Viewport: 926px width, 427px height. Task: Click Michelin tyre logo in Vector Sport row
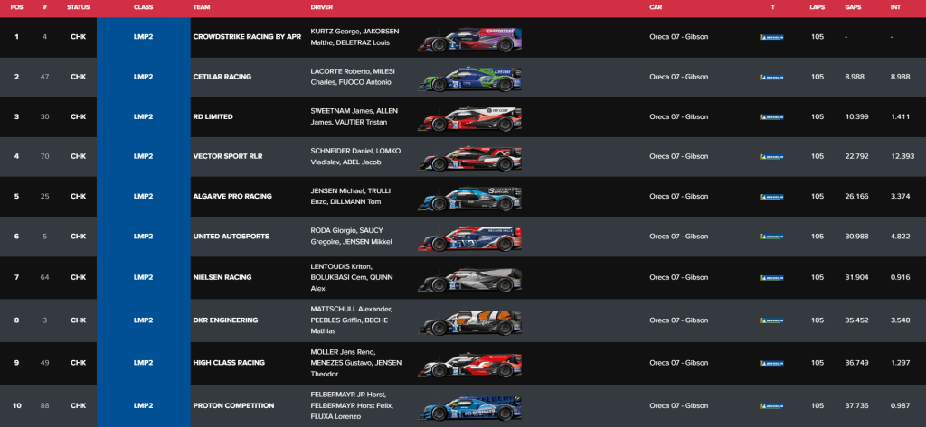(x=771, y=157)
